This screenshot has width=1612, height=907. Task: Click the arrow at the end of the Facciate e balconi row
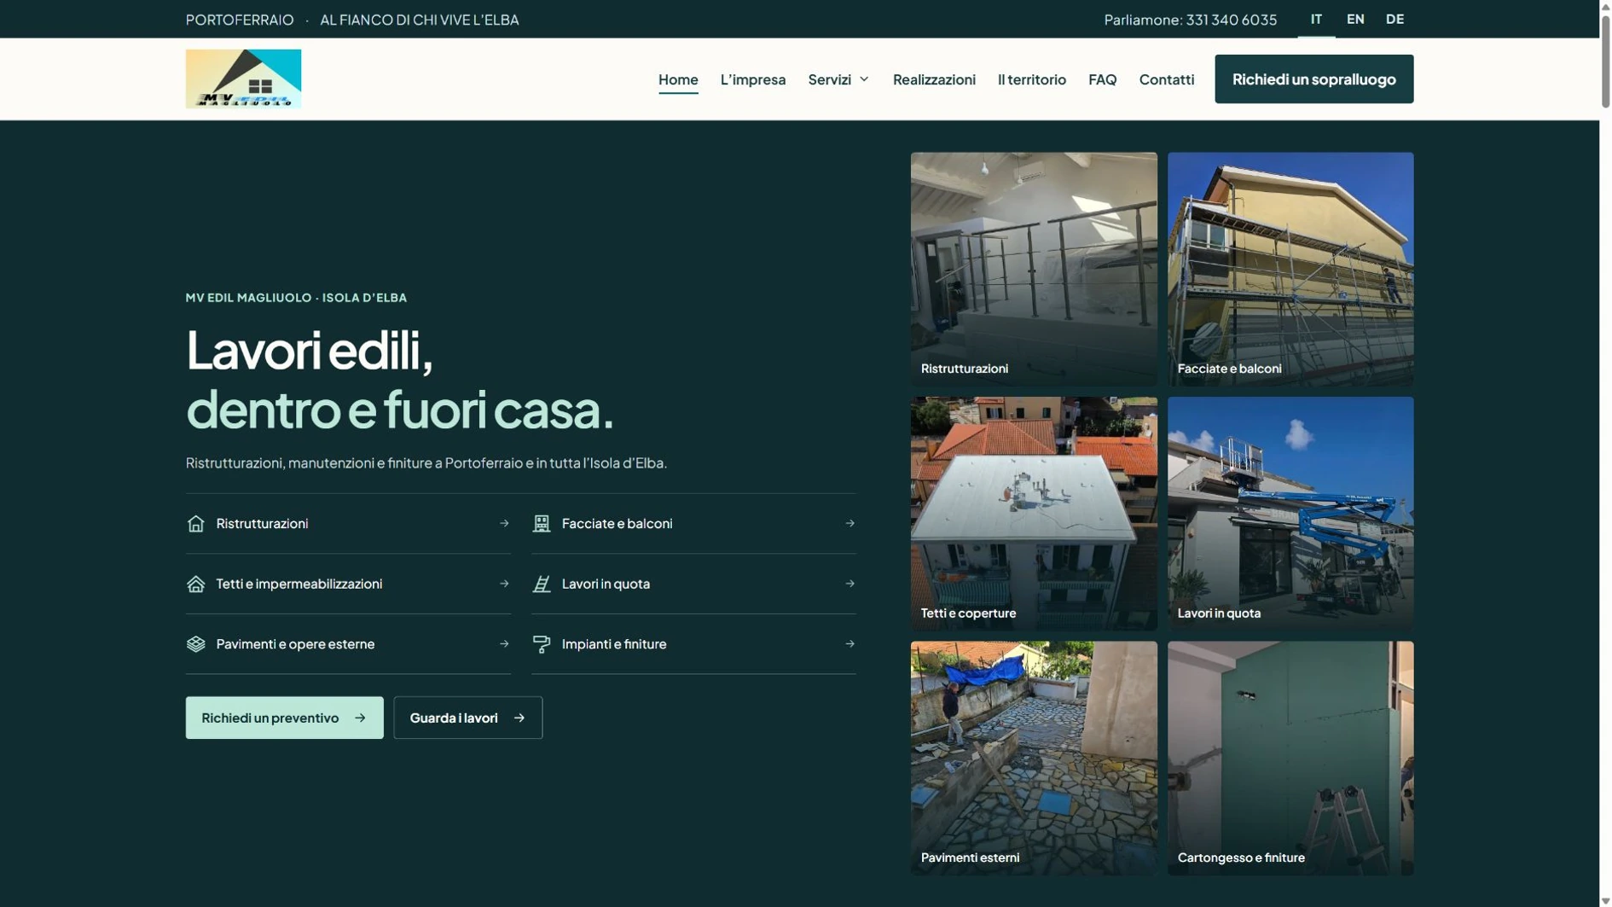pyautogui.click(x=849, y=523)
